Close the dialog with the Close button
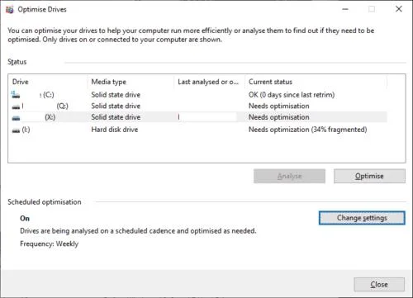This screenshot has height=298, width=413. click(379, 284)
